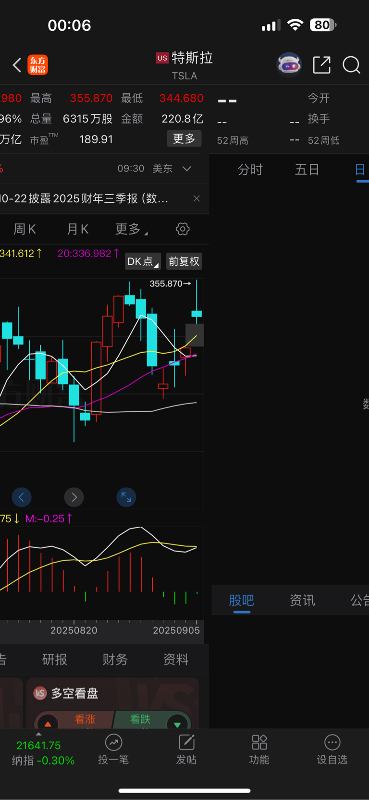
Task: Click the 52周高 label
Action: 233,140
